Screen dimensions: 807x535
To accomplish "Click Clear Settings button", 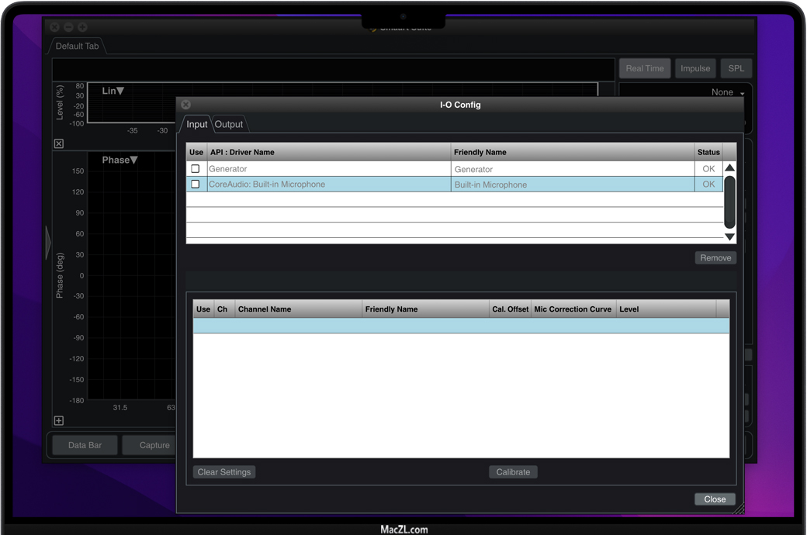I will 223,472.
